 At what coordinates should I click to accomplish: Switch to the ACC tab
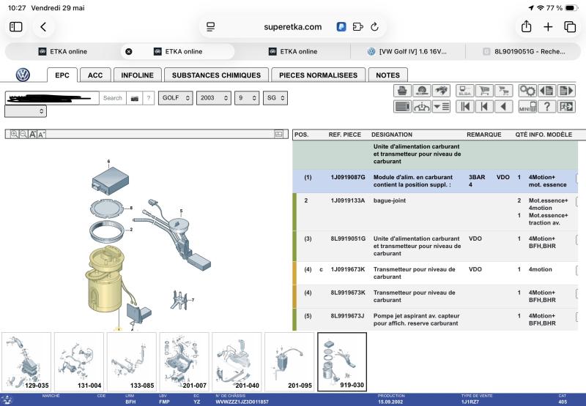coord(95,75)
